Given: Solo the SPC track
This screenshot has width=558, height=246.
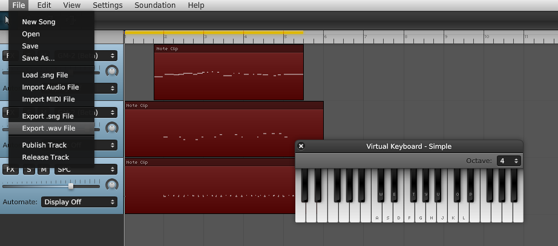Looking at the screenshot, I should point(29,169).
